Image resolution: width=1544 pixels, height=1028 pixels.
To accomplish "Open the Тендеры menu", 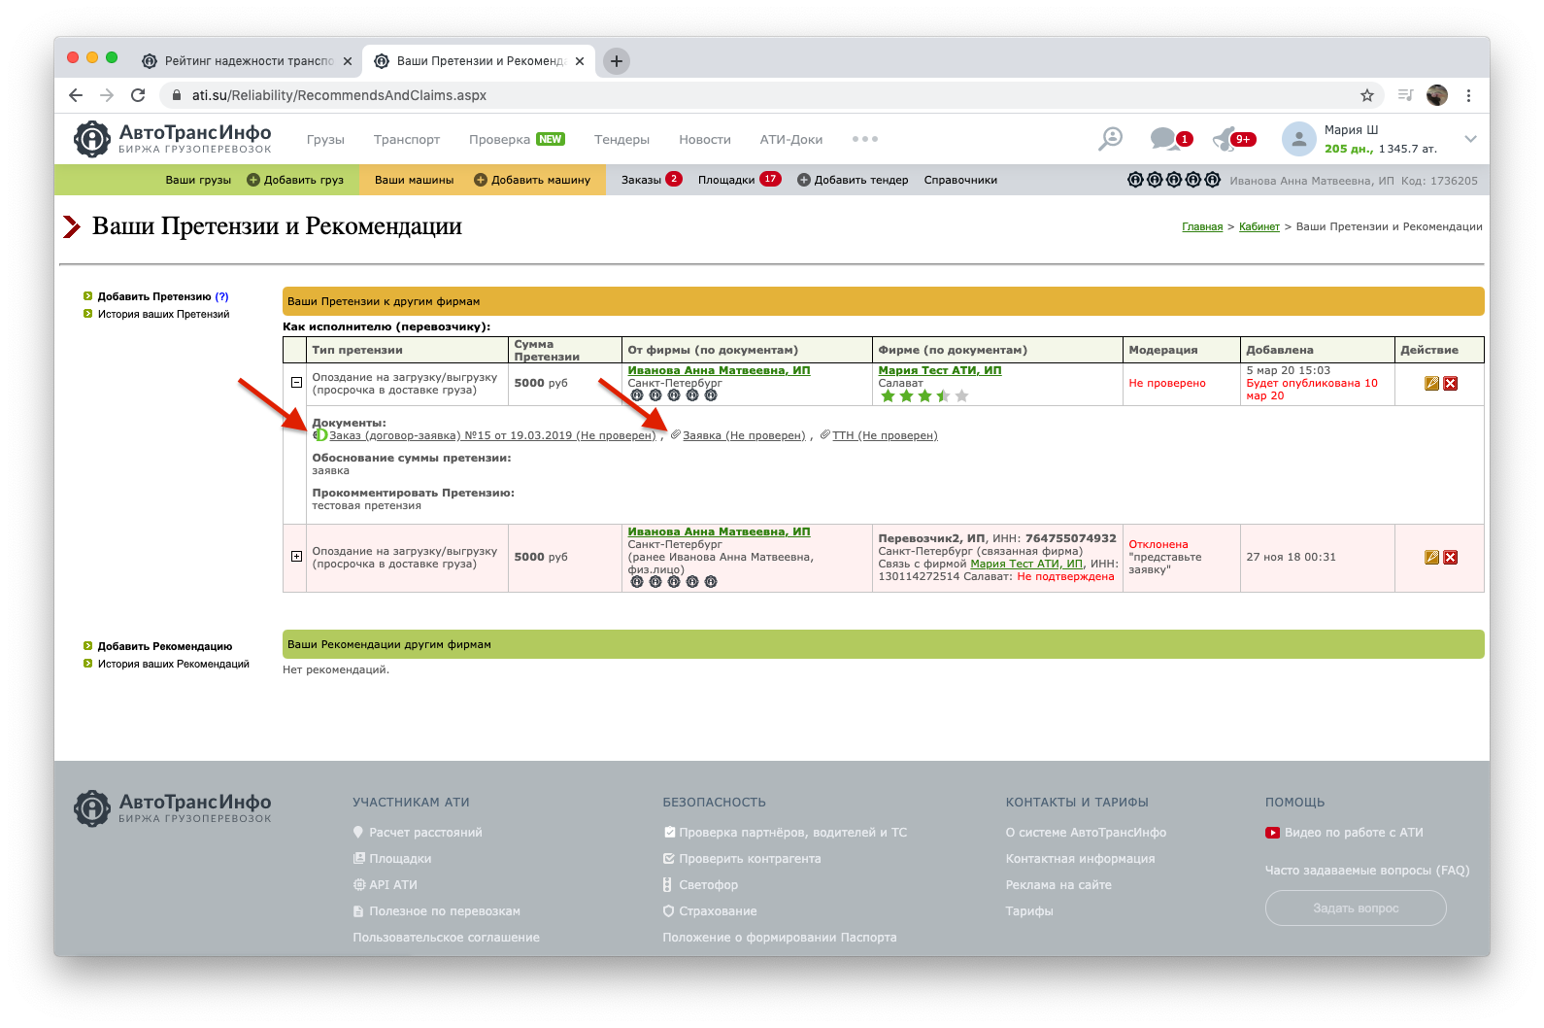I will click(621, 140).
